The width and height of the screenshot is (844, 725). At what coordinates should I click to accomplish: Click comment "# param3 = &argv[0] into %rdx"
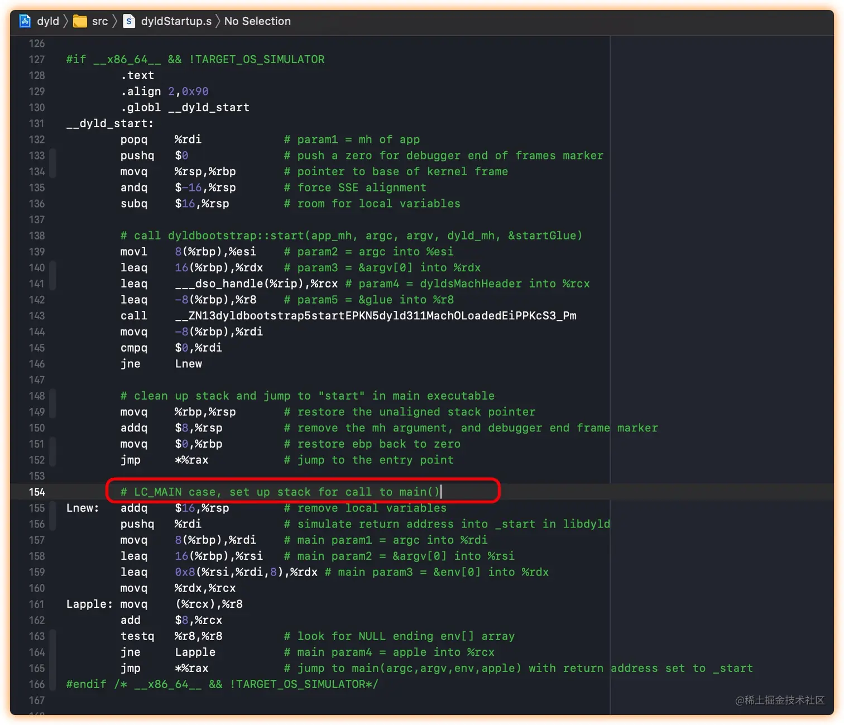click(382, 268)
